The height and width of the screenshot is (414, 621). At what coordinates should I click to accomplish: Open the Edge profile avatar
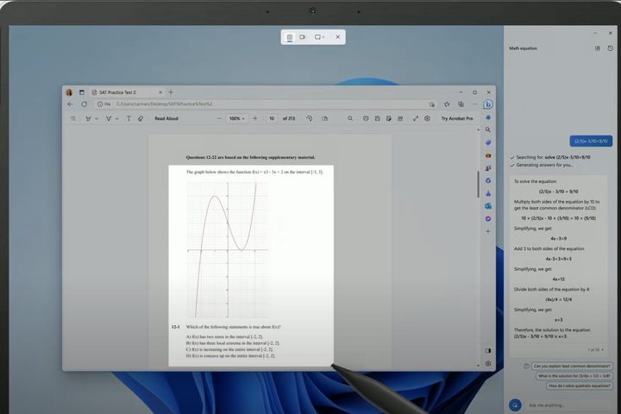pyautogui.click(x=69, y=92)
